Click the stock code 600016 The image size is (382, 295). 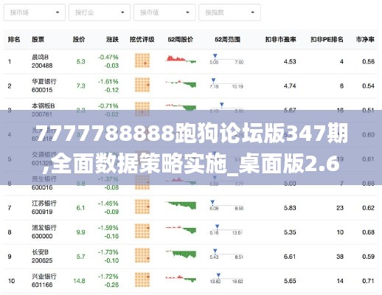coord(42,187)
